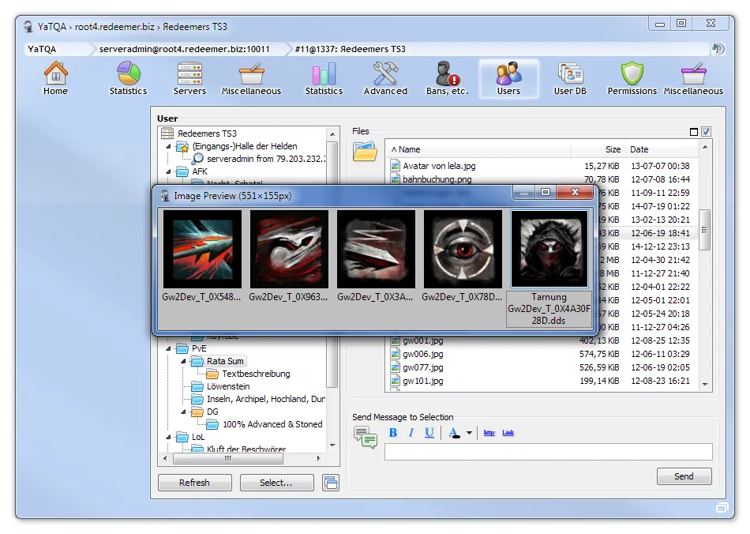Open the purple basket Miscellaneous icon
This screenshot has height=534, width=750.
(x=693, y=79)
